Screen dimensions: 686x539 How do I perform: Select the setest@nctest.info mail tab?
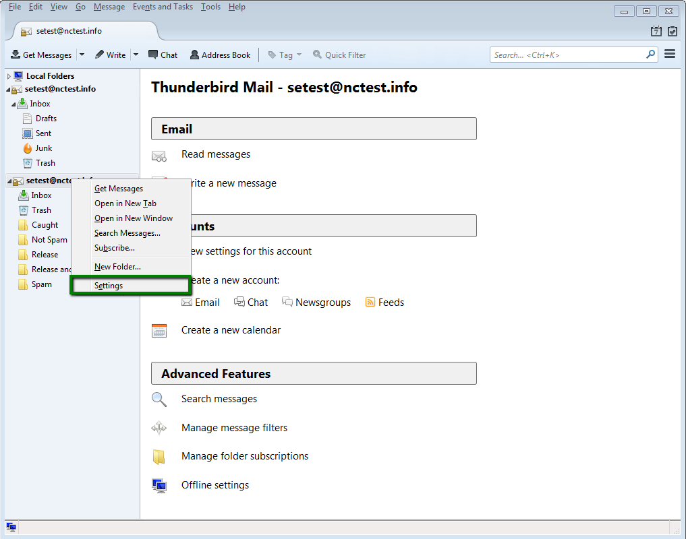[86, 31]
